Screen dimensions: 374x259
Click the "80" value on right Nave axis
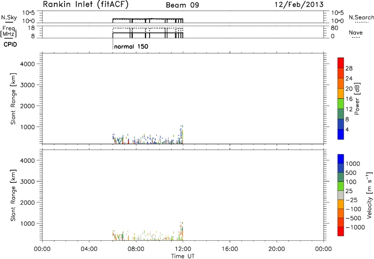click(x=334, y=28)
